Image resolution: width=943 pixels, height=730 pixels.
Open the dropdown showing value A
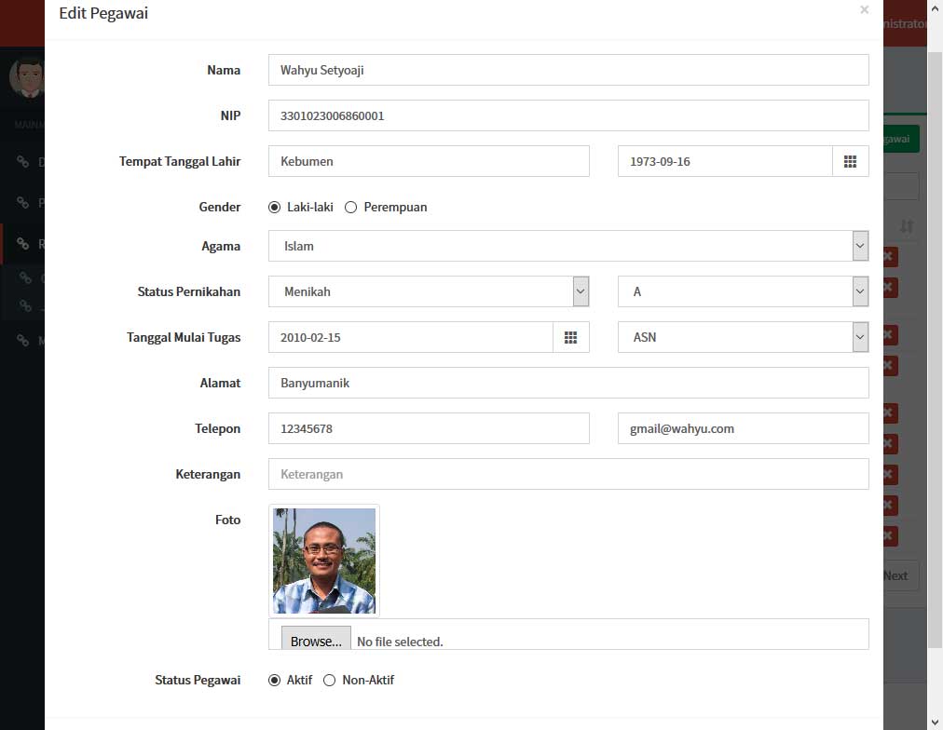tap(859, 291)
